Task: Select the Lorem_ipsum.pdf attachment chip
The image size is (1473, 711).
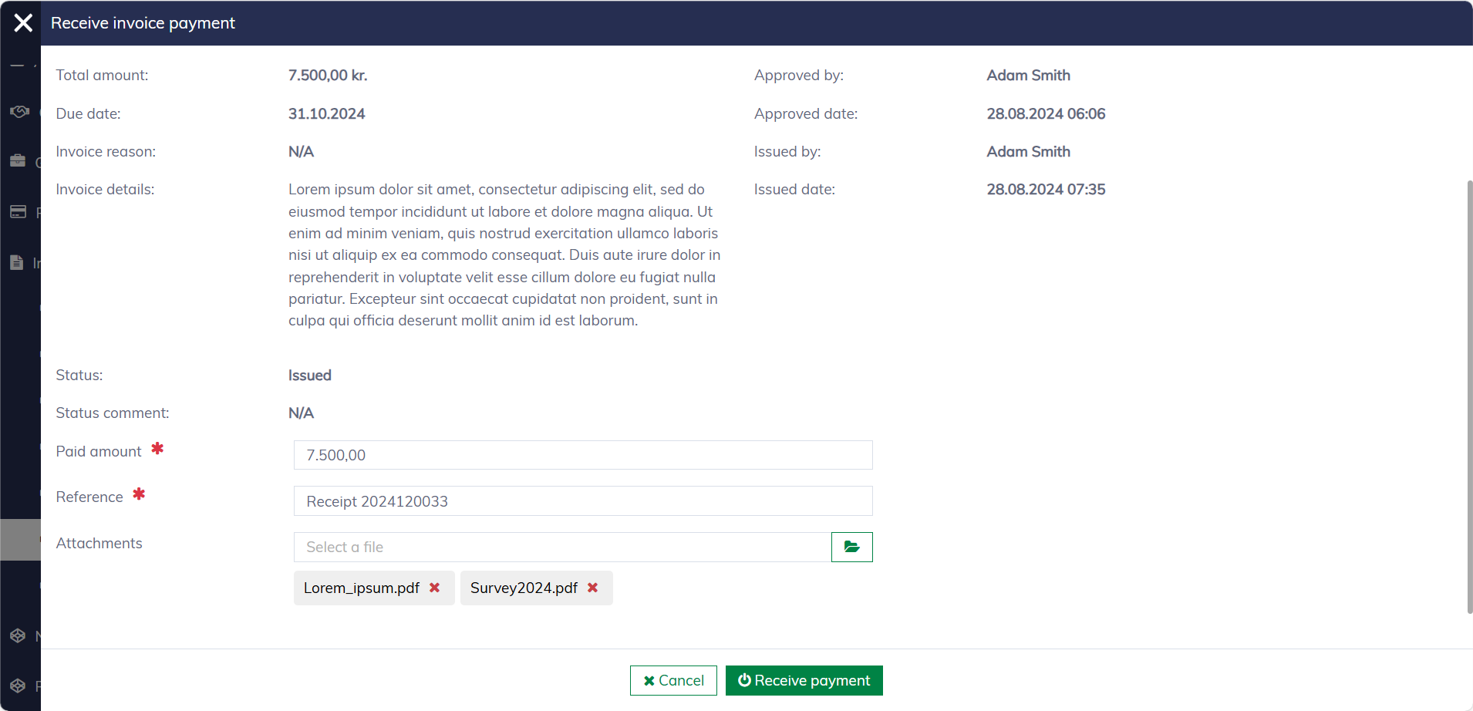Action: [x=362, y=588]
